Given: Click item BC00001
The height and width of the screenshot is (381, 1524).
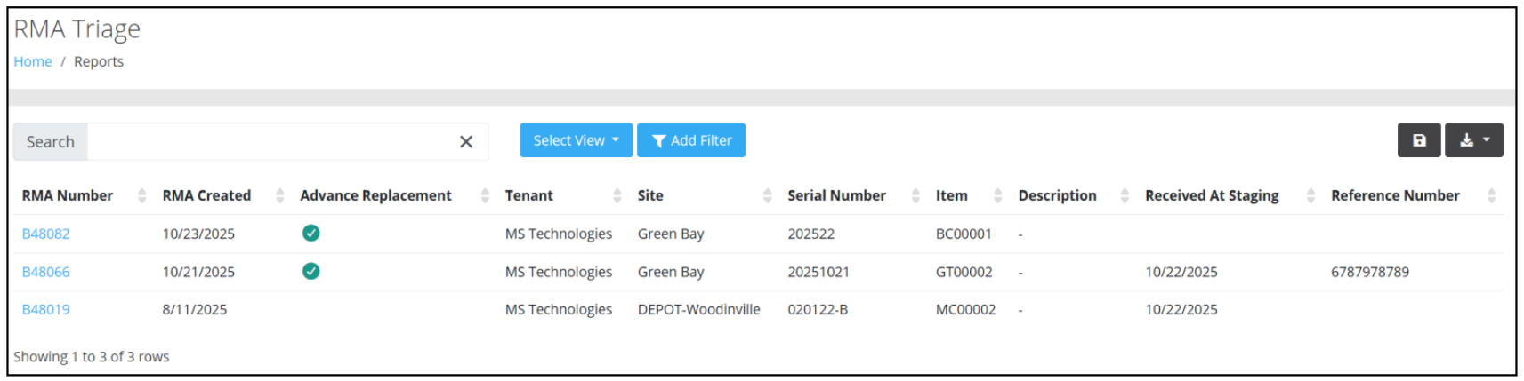Looking at the screenshot, I should click(x=964, y=234).
